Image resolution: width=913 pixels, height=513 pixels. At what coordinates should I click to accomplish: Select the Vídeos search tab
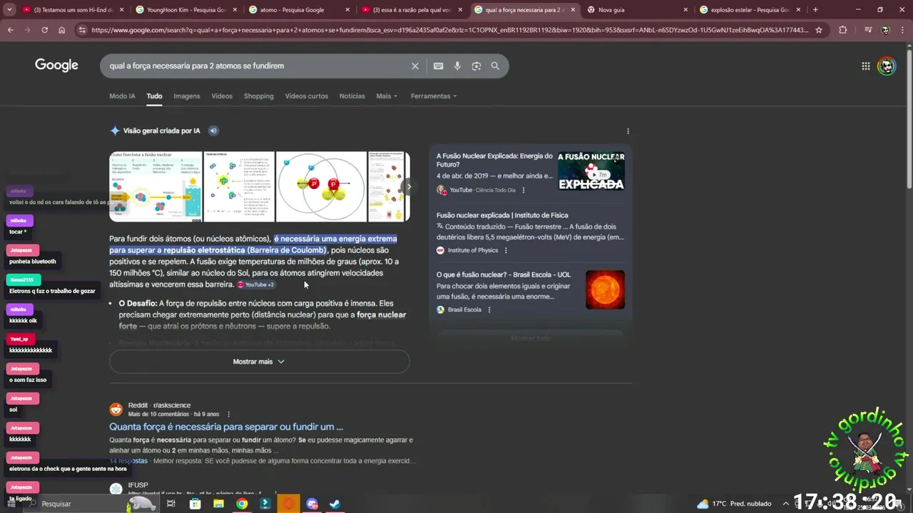tap(222, 96)
